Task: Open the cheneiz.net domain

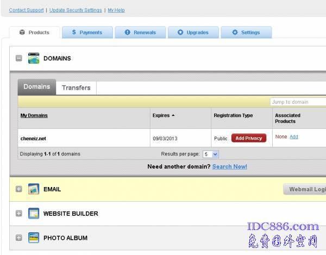Action: click(x=33, y=139)
